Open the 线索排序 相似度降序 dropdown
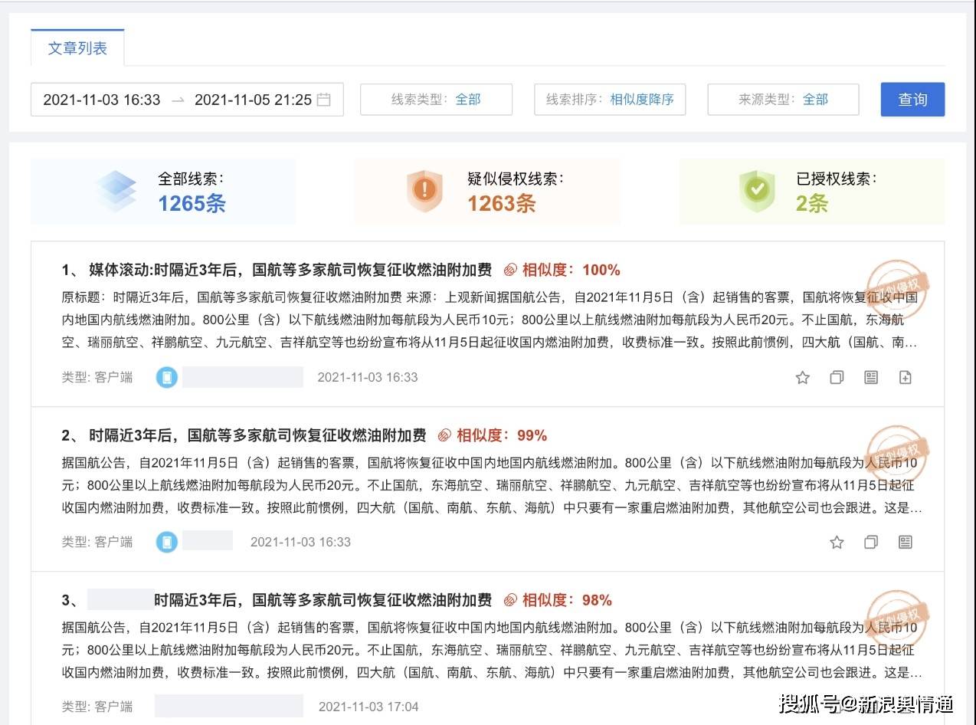976x725 pixels. coord(610,100)
